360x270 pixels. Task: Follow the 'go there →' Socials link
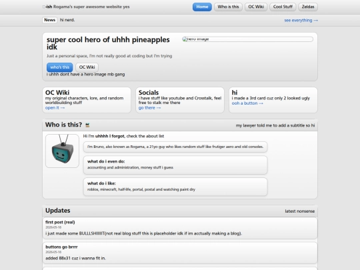tap(149, 108)
